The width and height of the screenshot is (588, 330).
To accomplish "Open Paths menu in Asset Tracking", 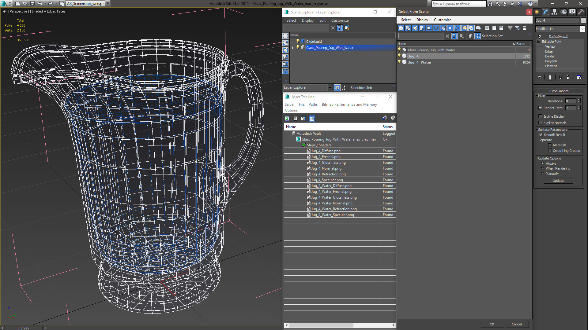I will [x=313, y=105].
